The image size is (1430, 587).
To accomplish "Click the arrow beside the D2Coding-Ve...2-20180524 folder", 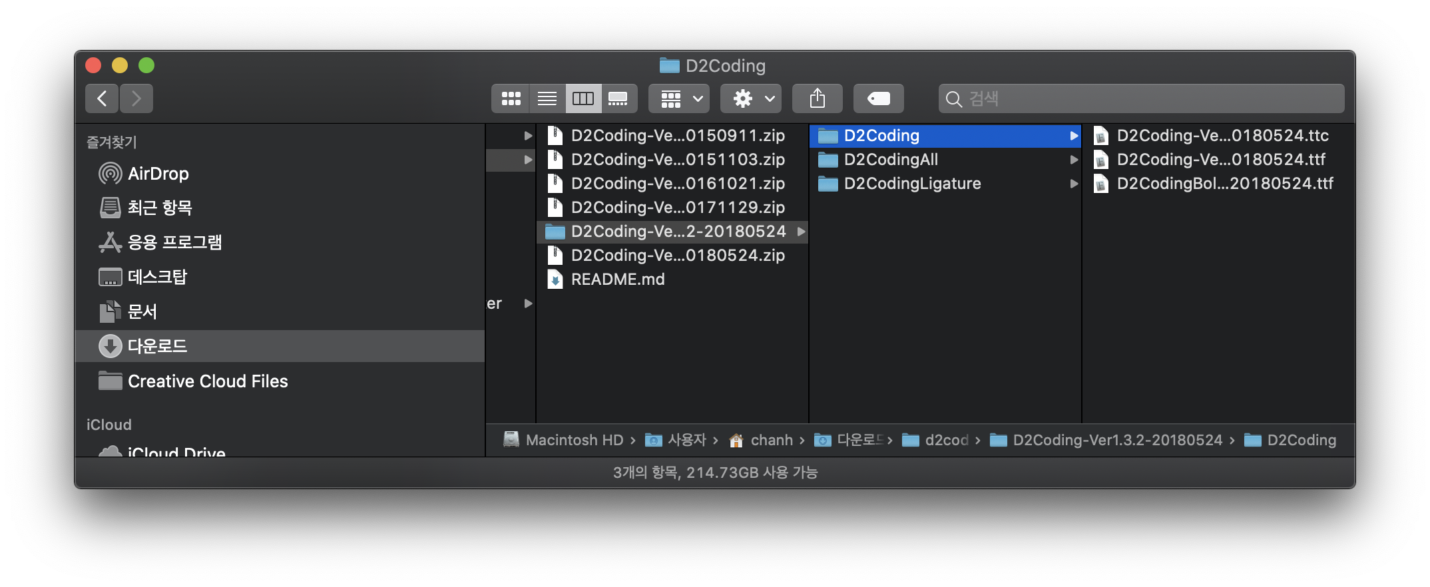I will point(801,232).
